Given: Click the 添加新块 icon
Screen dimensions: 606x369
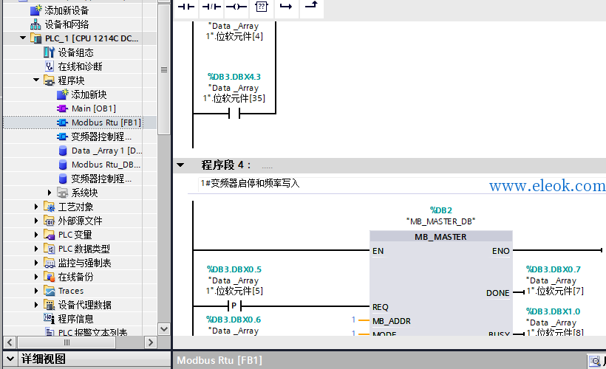Looking at the screenshot, I should (x=62, y=94).
